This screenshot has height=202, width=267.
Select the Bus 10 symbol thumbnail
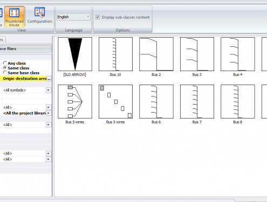point(115,54)
